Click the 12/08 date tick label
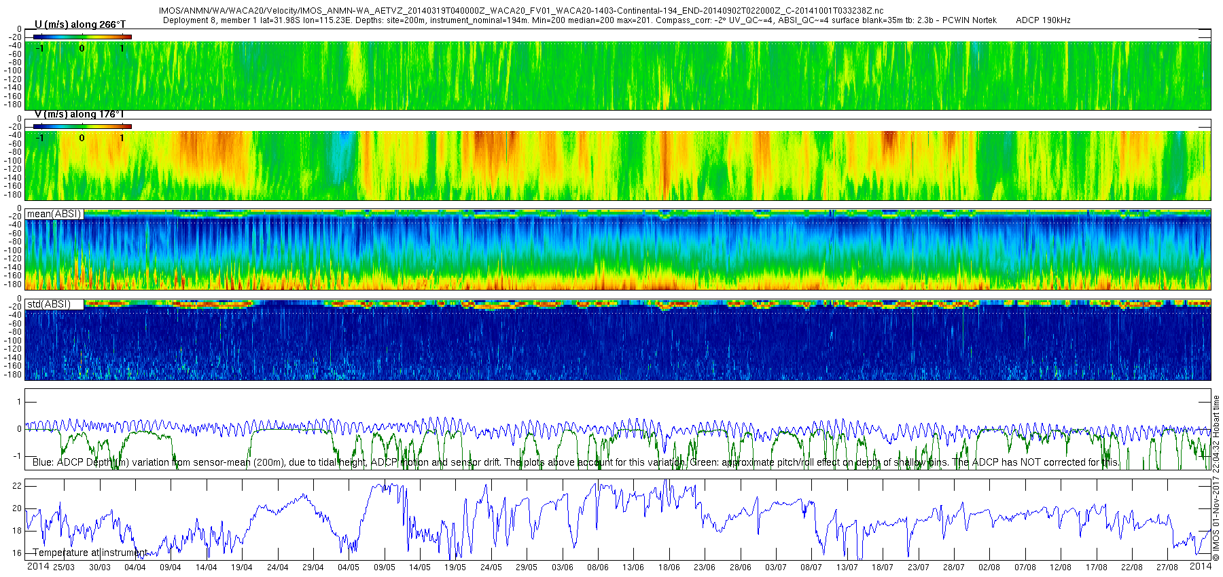This screenshot has width=1223, height=577. pyautogui.click(x=1061, y=567)
